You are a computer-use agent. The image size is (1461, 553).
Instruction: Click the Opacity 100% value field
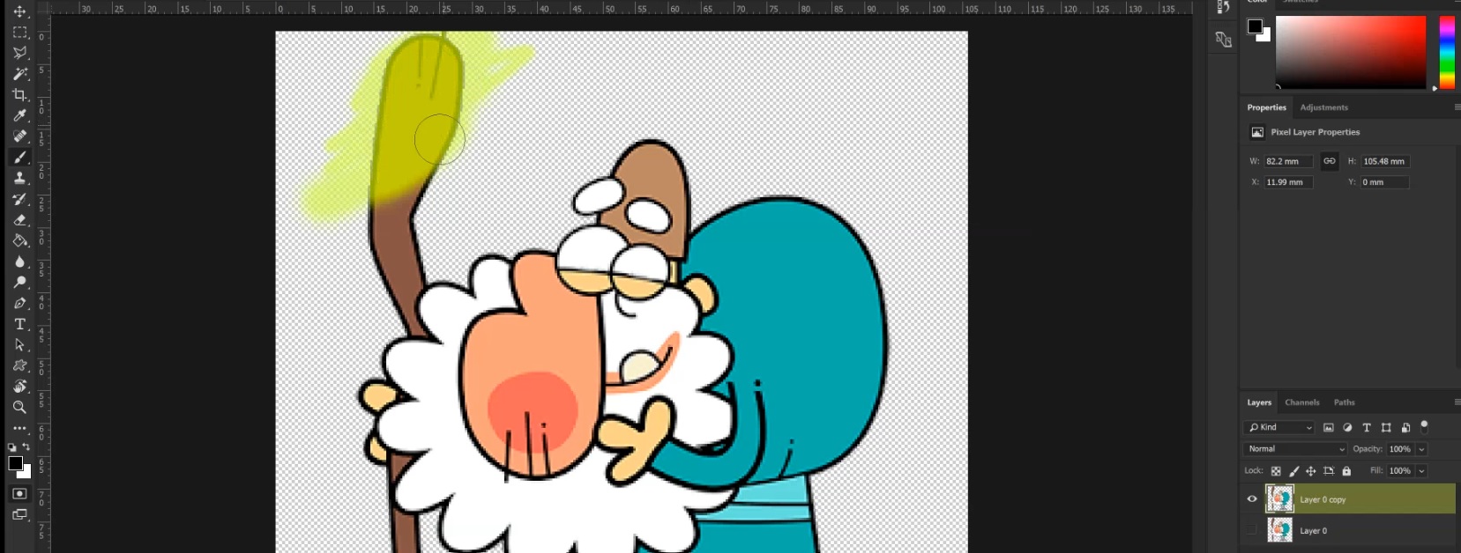[x=1400, y=449]
